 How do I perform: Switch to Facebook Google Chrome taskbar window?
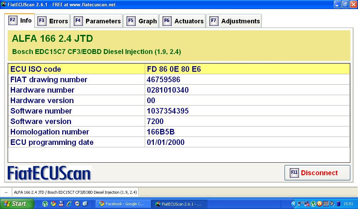[123, 204]
